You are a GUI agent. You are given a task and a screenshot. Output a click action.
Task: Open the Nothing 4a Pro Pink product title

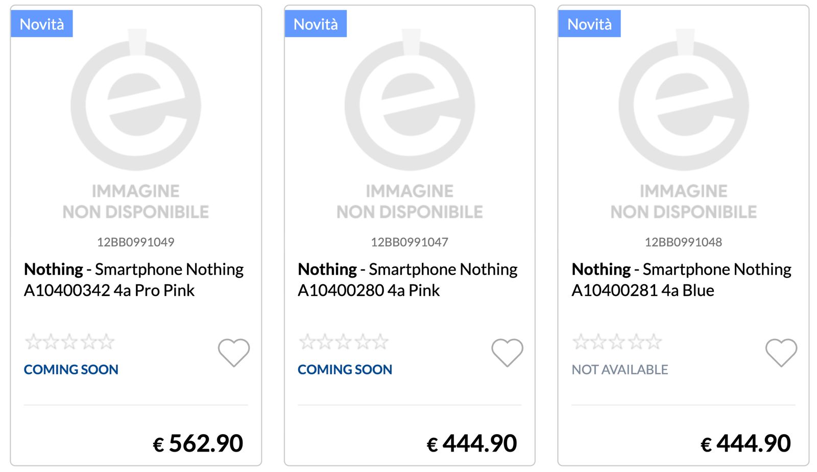pyautogui.click(x=134, y=280)
